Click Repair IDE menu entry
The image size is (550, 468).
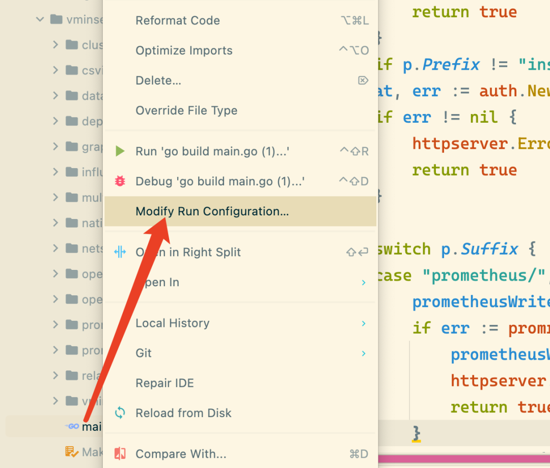[164, 383]
